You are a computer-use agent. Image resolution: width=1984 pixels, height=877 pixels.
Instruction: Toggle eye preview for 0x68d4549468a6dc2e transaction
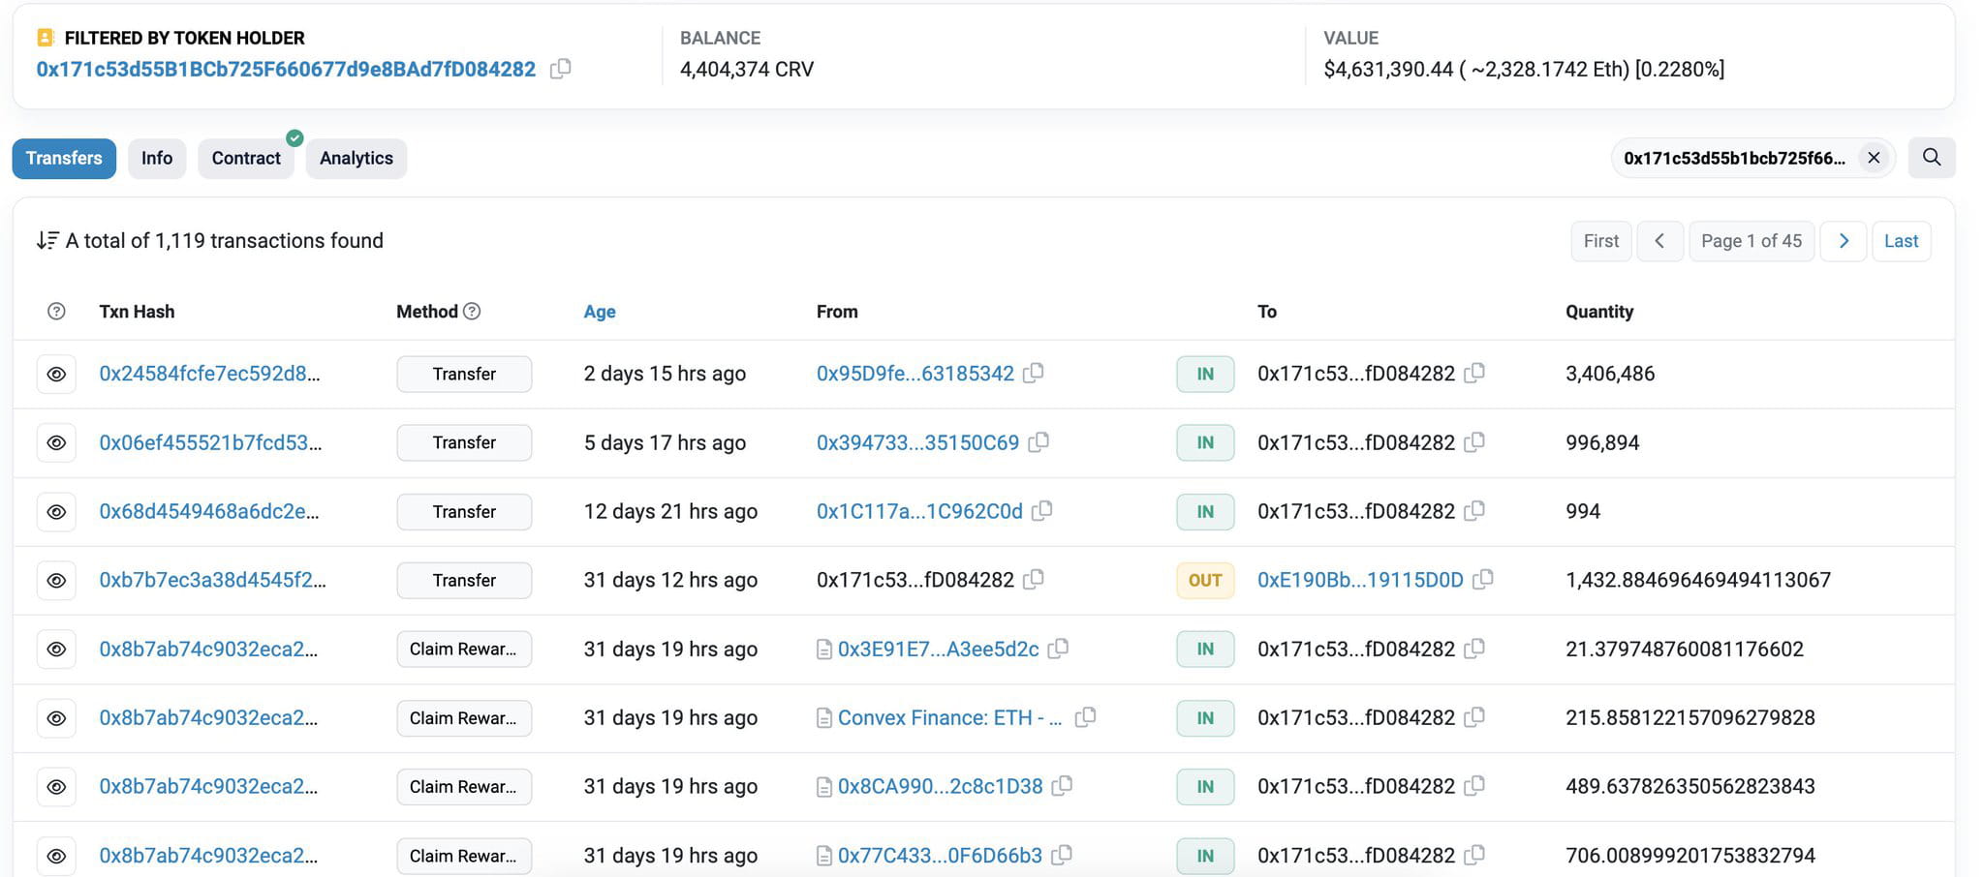56,511
